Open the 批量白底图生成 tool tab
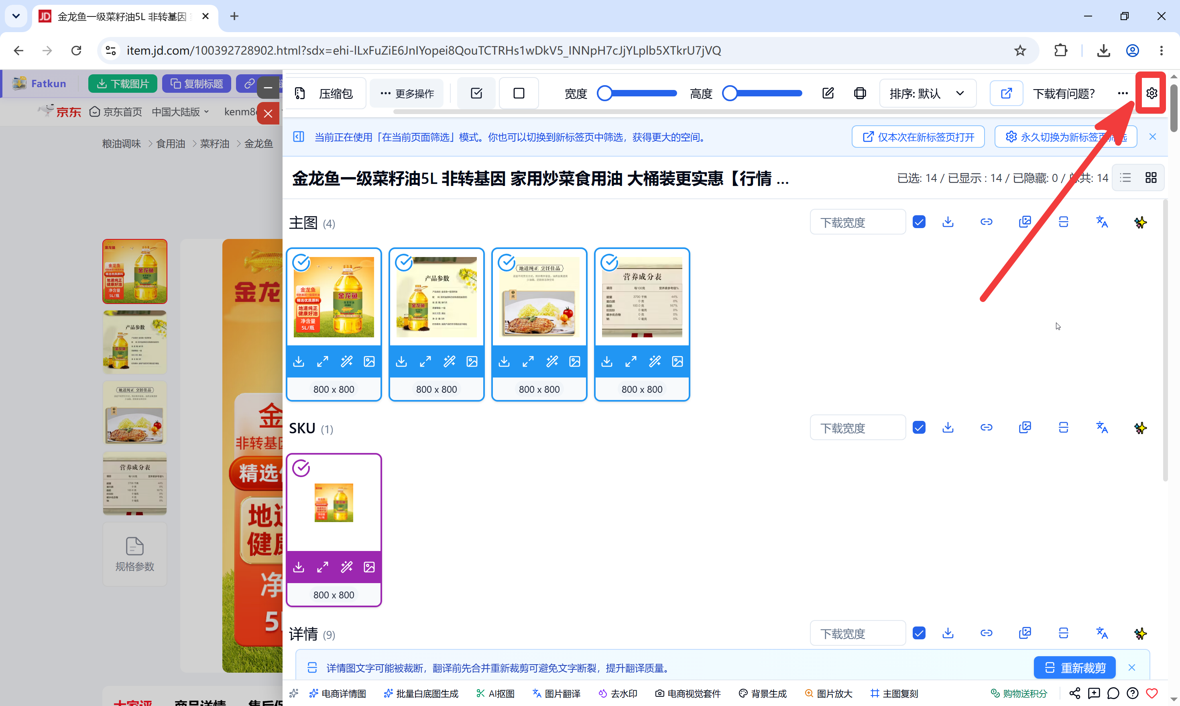Image resolution: width=1180 pixels, height=706 pixels. tap(421, 694)
